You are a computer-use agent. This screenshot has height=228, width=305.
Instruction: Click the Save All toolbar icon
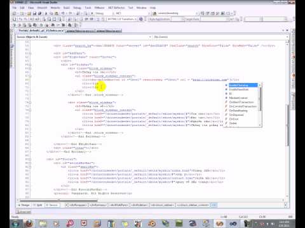click(x=39, y=13)
